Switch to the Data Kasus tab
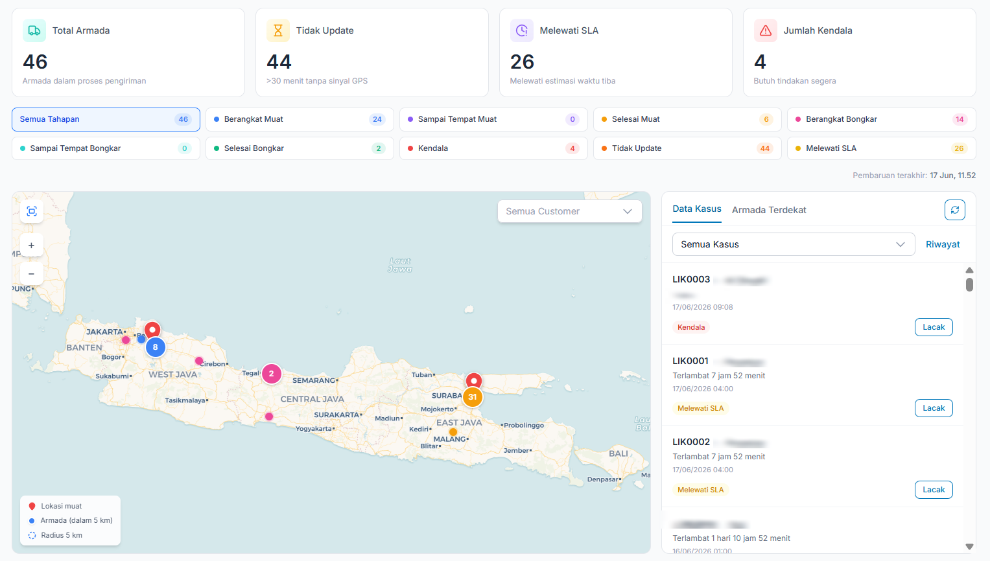 click(x=697, y=209)
